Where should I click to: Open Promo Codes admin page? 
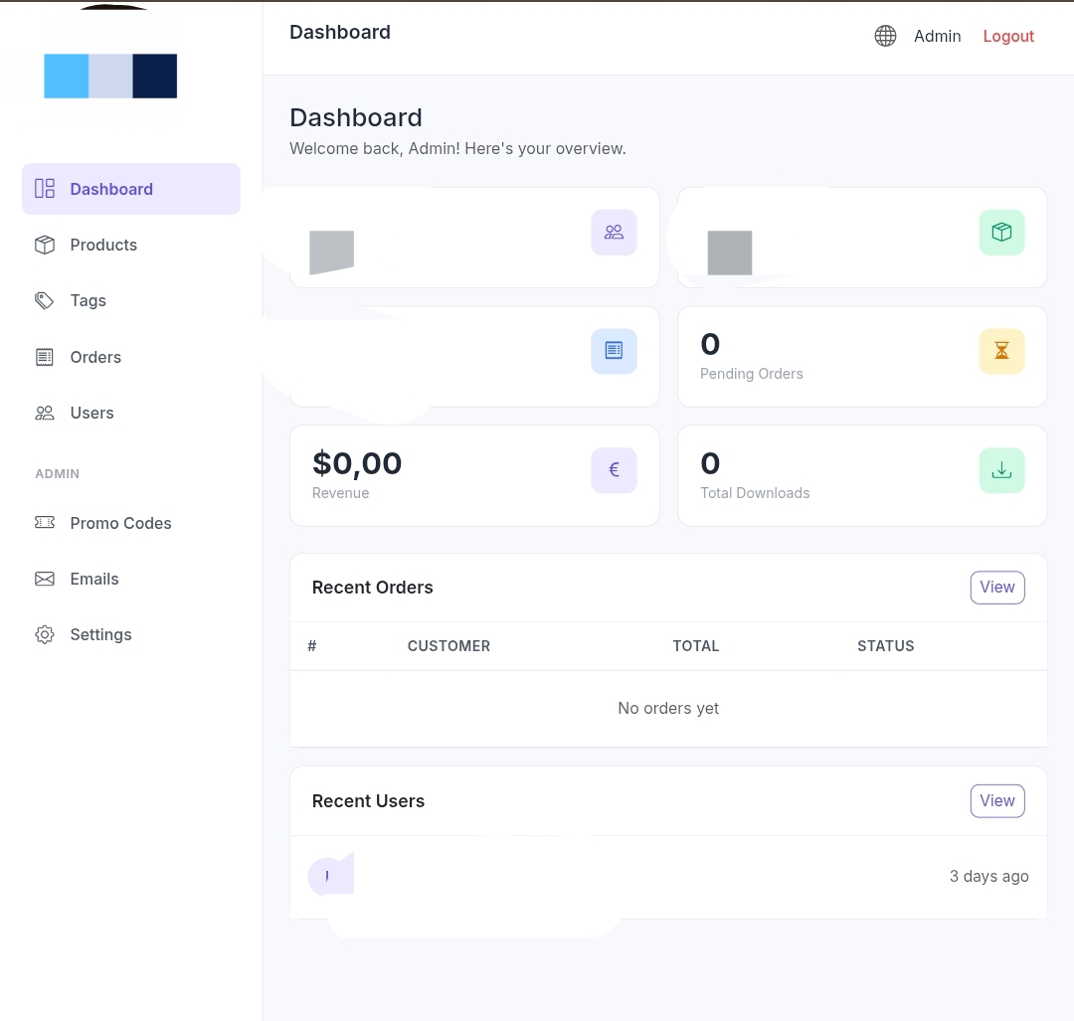pos(131,523)
